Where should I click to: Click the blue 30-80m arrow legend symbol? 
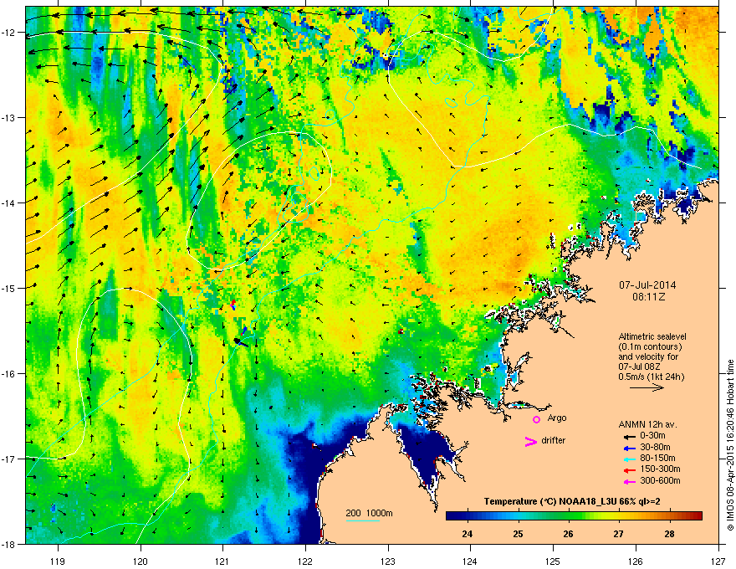click(x=631, y=448)
